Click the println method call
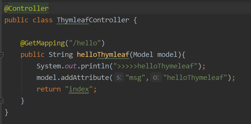 [x=95, y=66]
